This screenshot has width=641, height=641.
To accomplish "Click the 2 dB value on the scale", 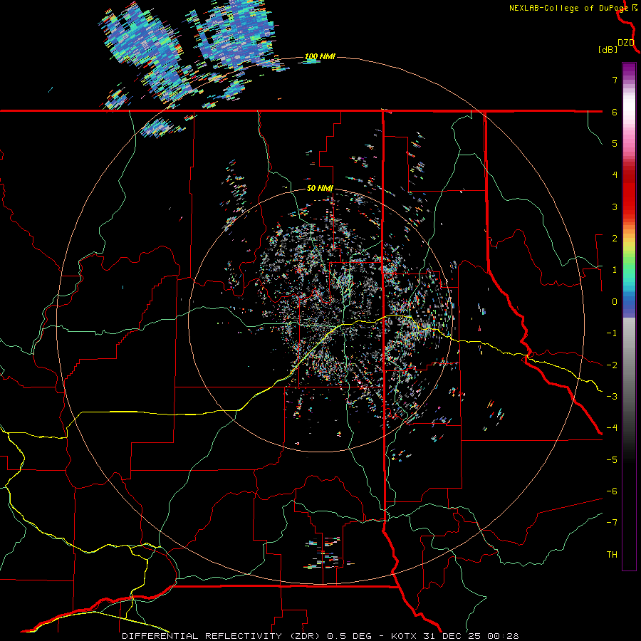I will [615, 239].
